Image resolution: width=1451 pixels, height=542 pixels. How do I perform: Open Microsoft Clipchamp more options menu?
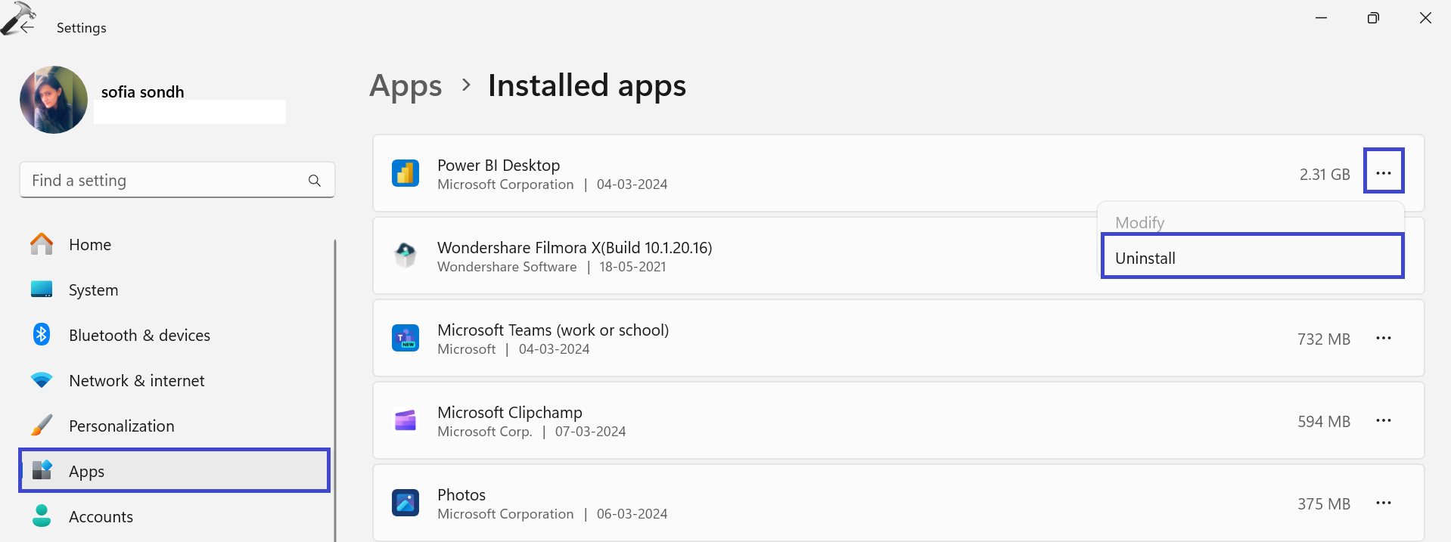pos(1383,420)
